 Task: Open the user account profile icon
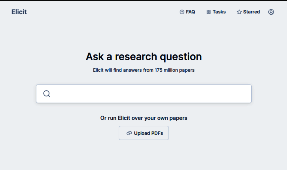(271, 12)
